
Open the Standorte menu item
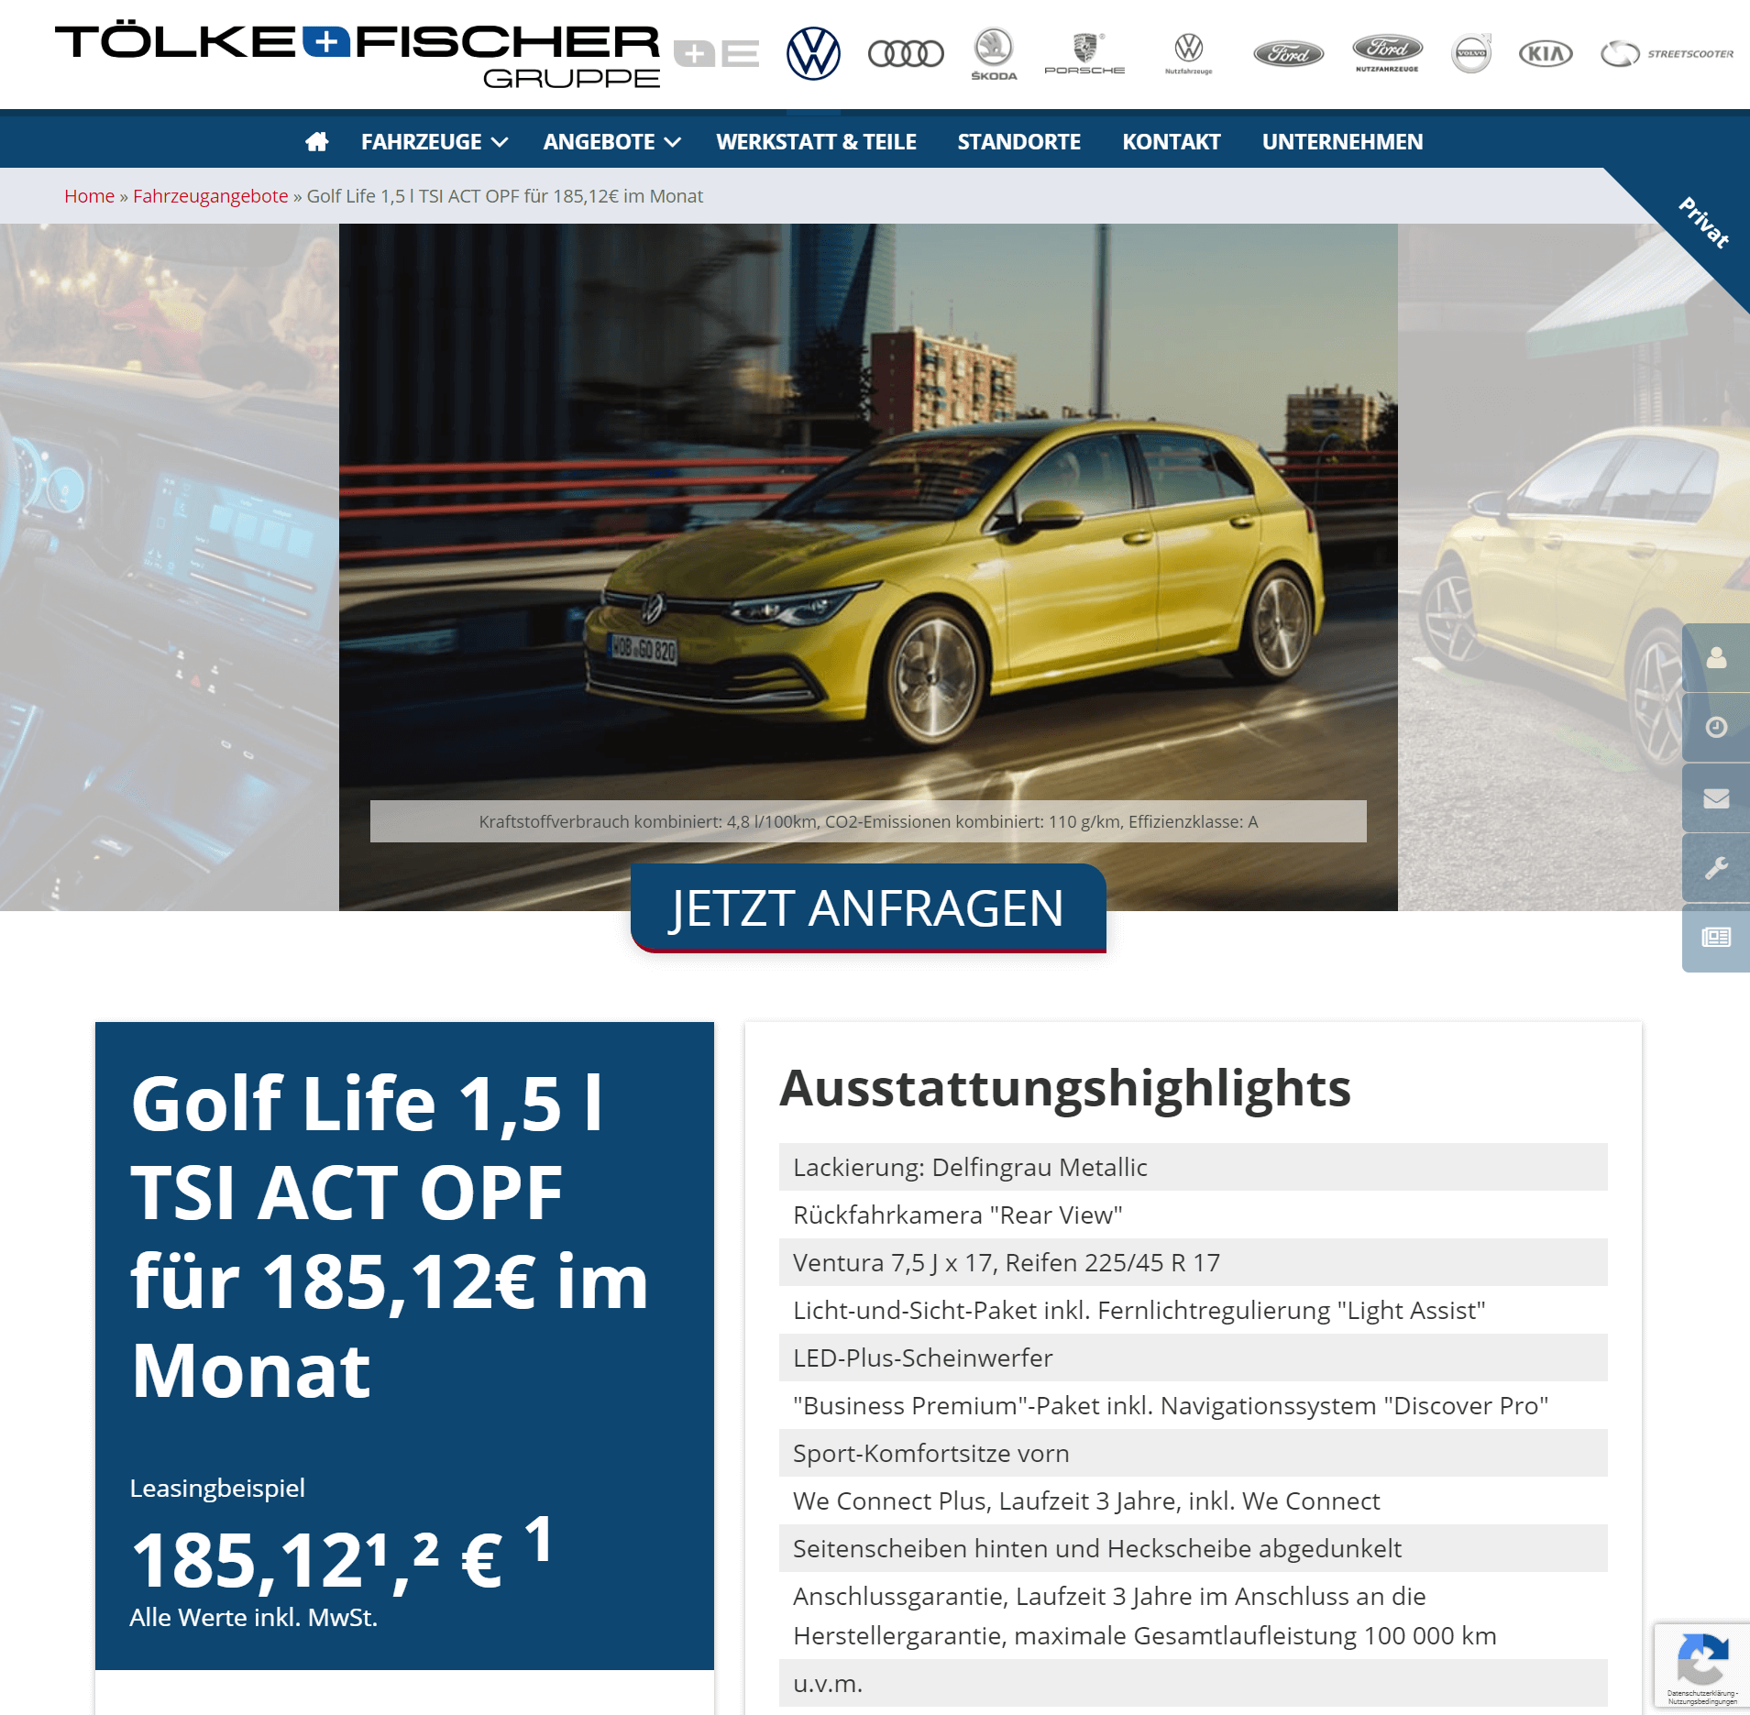click(x=1018, y=141)
